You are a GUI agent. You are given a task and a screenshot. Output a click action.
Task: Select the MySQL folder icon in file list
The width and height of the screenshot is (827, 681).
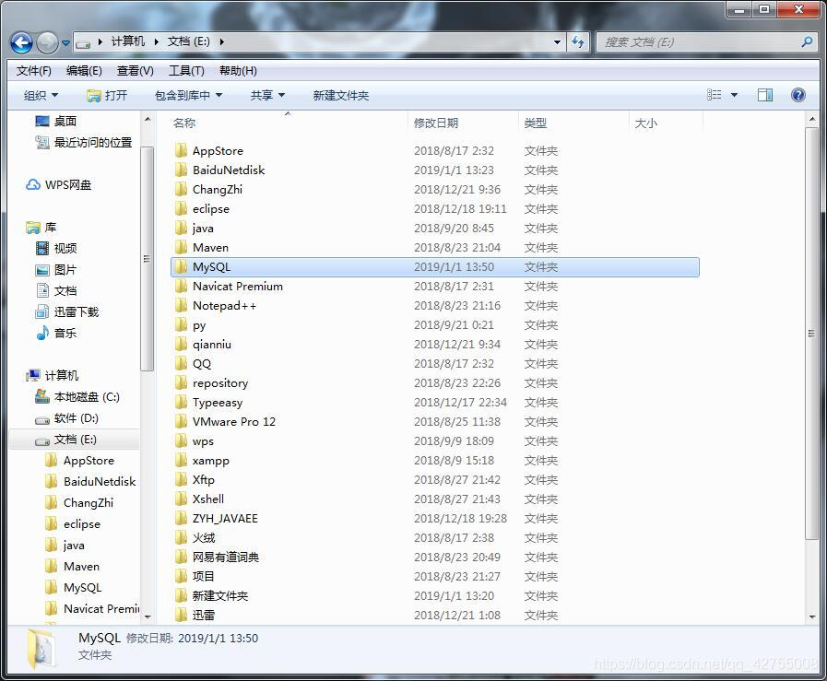pyautogui.click(x=181, y=266)
